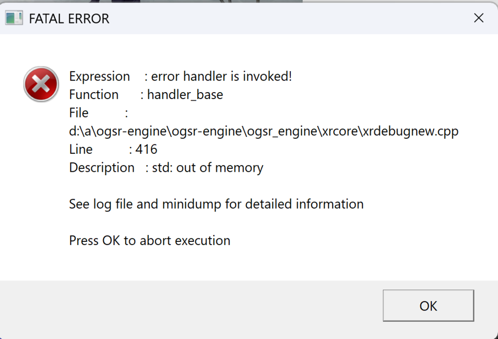The width and height of the screenshot is (498, 339).
Task: Click the 'See log file and minidump' message
Action: tap(216, 204)
